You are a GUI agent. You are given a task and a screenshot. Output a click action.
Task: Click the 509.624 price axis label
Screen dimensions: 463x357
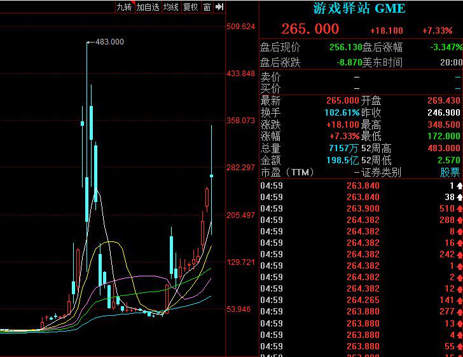pos(240,27)
